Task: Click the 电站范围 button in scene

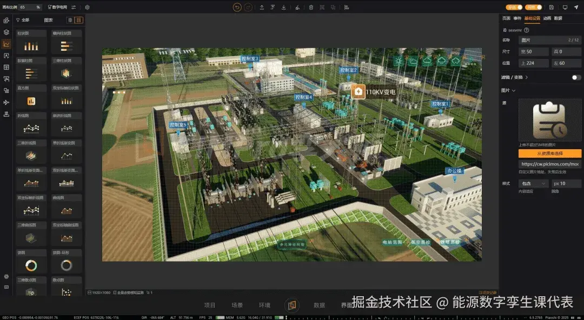Action: pos(392,242)
